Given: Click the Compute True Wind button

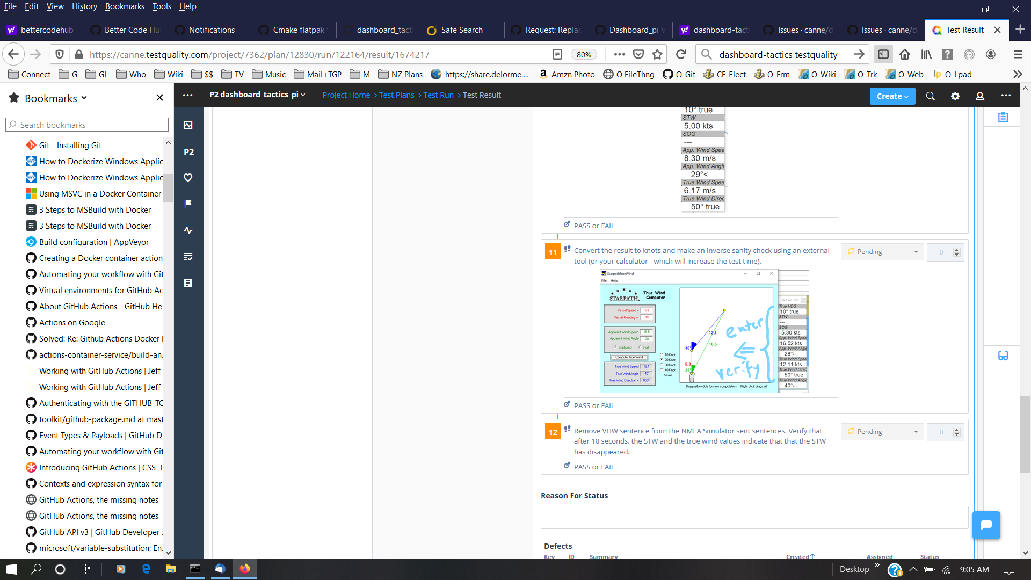Looking at the screenshot, I should pos(629,357).
